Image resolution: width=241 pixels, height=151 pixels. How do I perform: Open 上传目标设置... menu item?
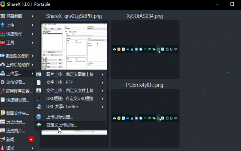click(x=71, y=117)
